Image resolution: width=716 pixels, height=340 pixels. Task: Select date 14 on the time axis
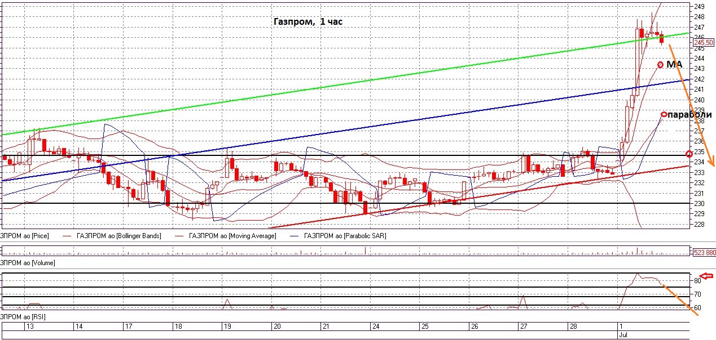(x=80, y=326)
